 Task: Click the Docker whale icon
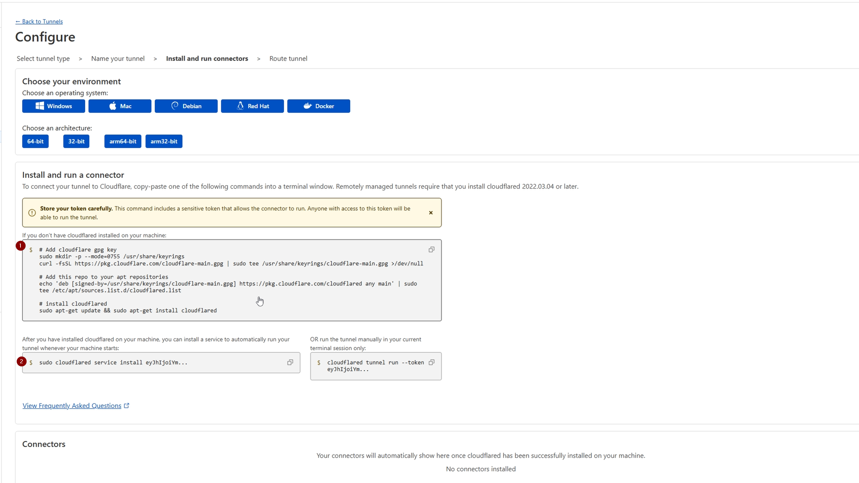point(308,106)
